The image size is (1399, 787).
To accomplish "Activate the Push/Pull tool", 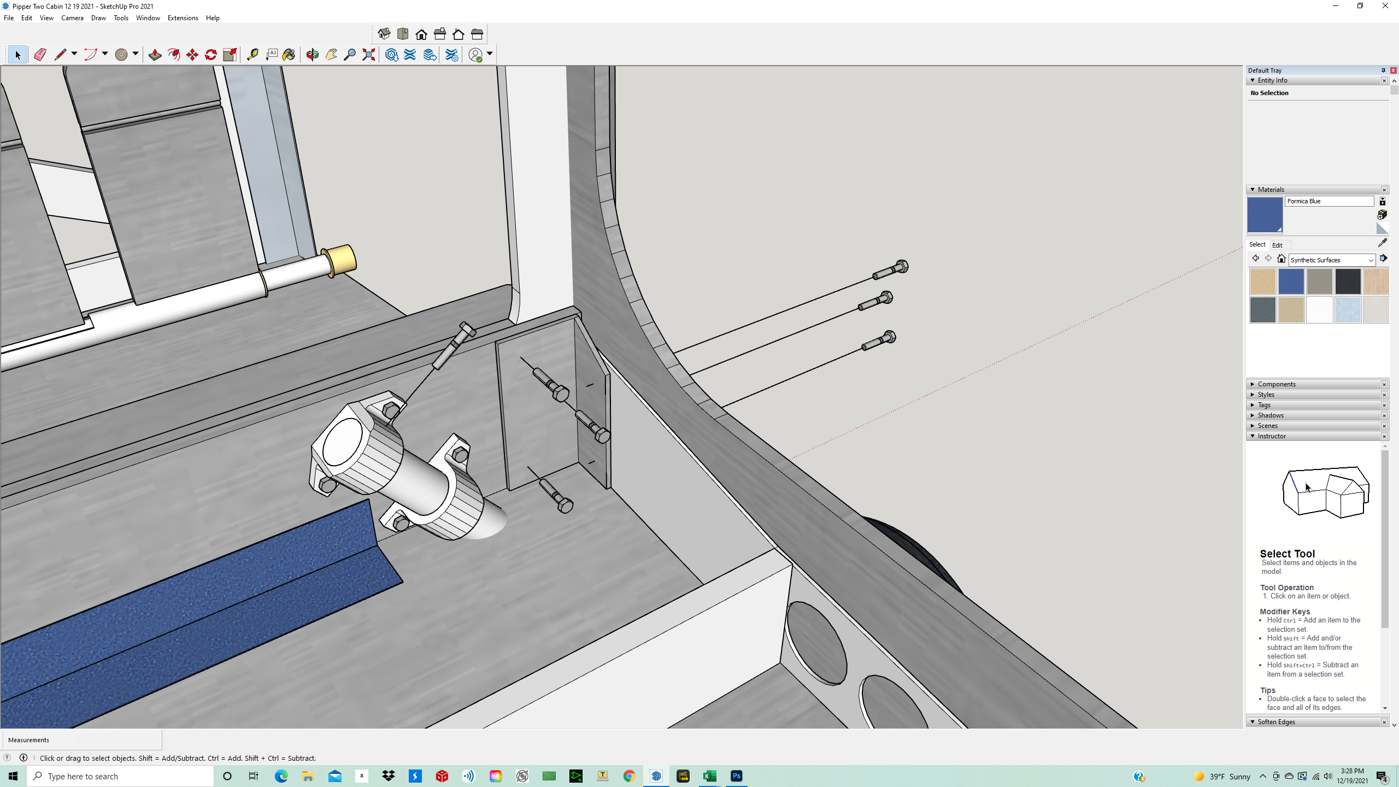I will pos(155,55).
